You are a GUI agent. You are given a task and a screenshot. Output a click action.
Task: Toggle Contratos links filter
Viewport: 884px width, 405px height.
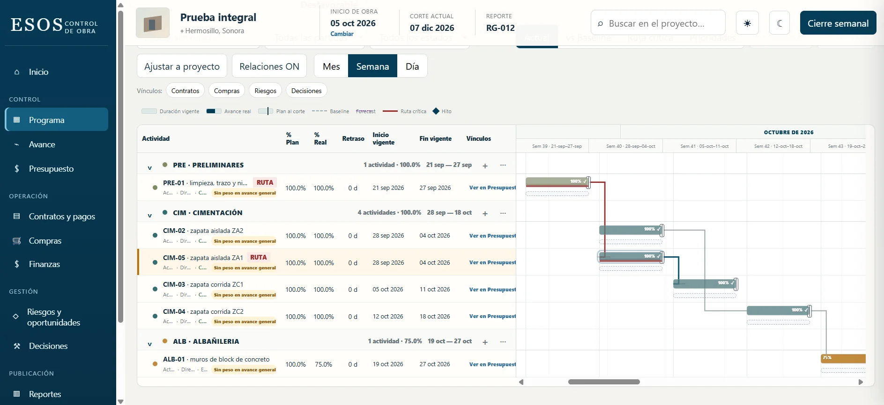pos(185,91)
